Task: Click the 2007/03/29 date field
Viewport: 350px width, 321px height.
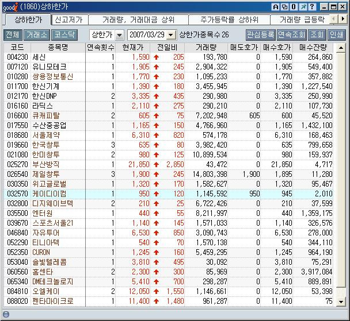Action: pyautogui.click(x=147, y=35)
